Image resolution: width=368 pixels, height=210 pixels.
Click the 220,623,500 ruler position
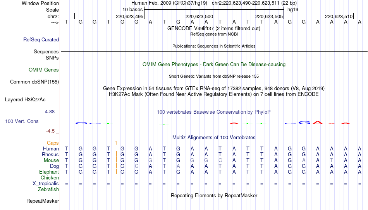click(x=199, y=16)
